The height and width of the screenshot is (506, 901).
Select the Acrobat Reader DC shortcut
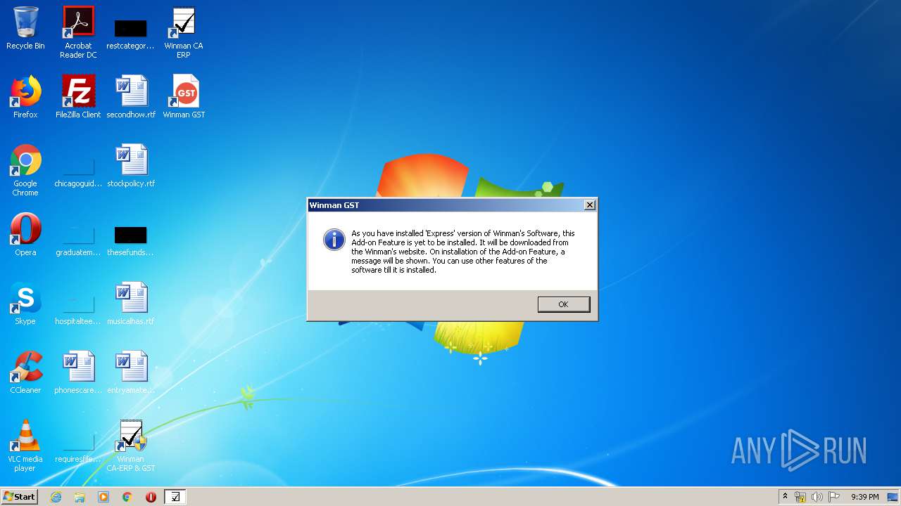[78, 32]
